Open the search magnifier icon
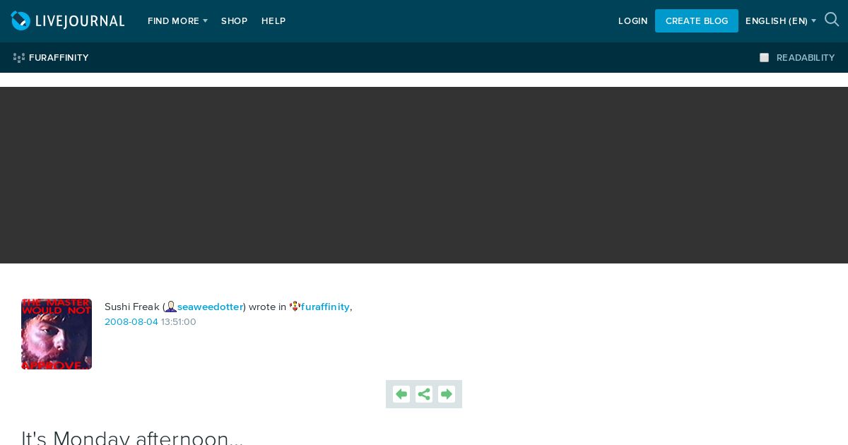Screen dimensions: 848x445 click(832, 20)
